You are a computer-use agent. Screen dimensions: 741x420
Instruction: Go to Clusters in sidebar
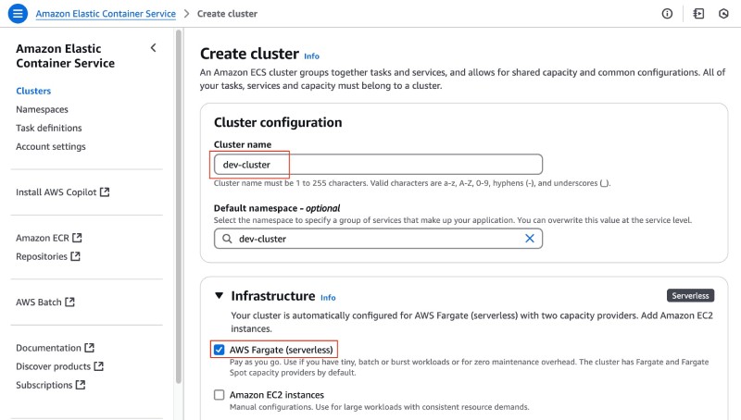coord(33,91)
